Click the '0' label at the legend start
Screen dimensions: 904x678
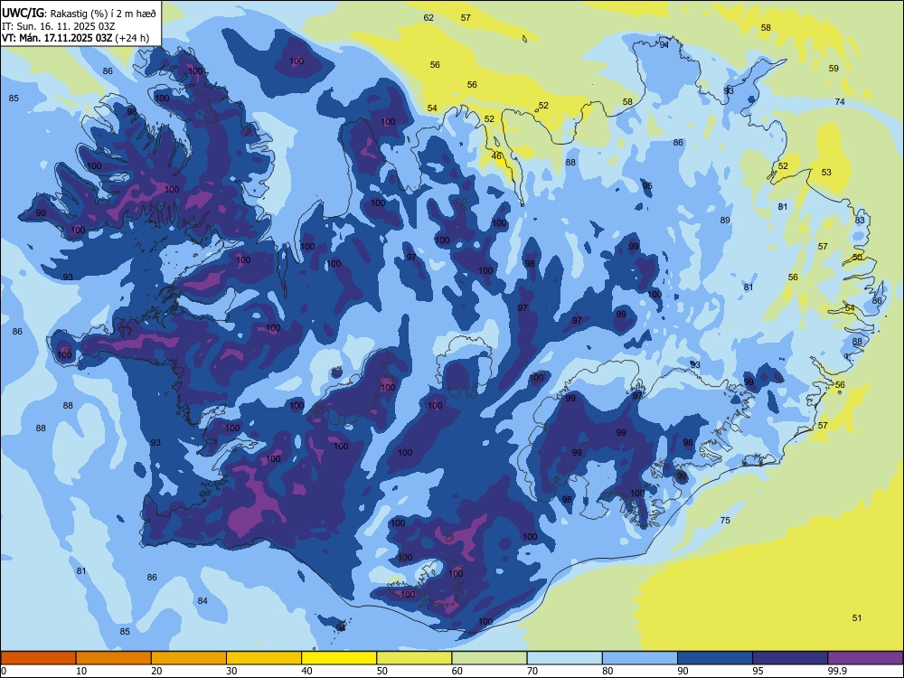click(4, 671)
